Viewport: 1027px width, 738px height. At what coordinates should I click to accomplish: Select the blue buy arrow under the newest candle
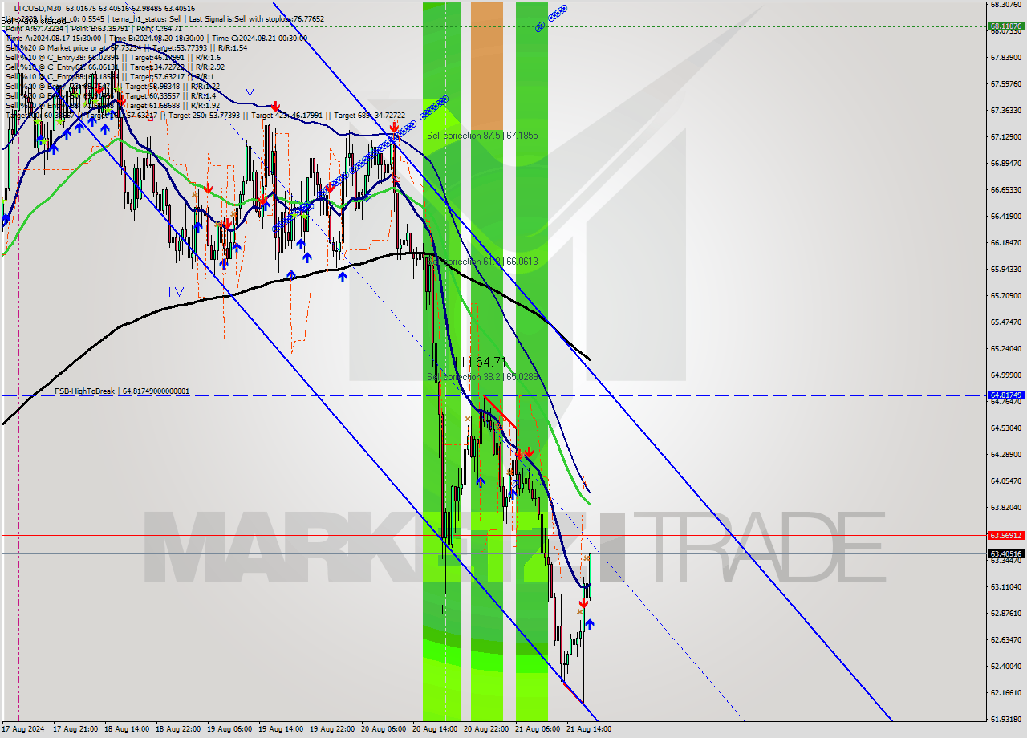(591, 623)
